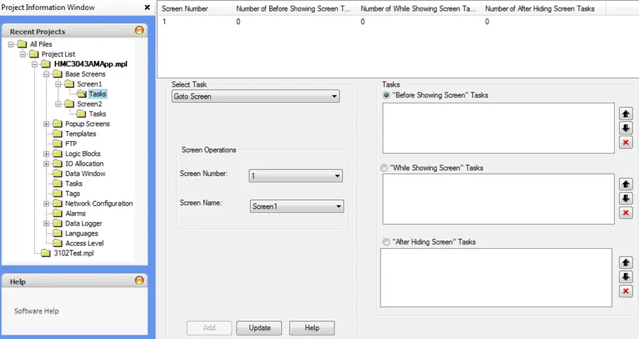Click Number of While Showing Screen column header
639x339 pixels.
point(418,9)
